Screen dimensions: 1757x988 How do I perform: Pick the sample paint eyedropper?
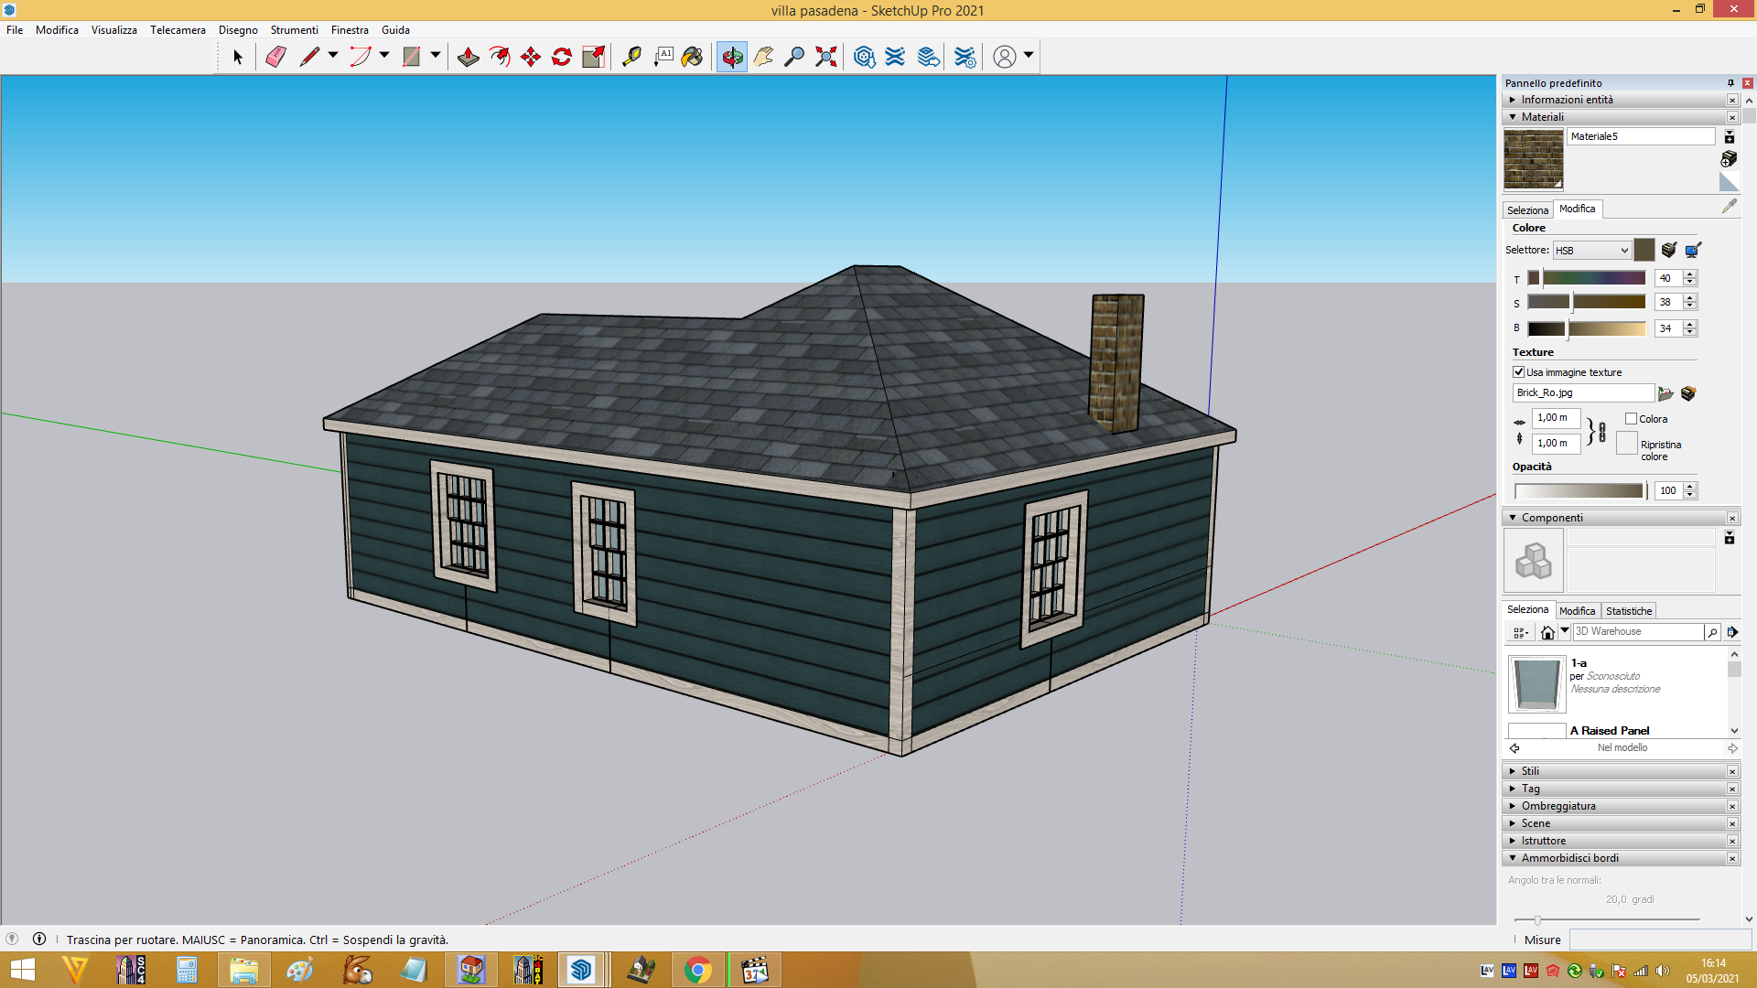(x=1729, y=207)
